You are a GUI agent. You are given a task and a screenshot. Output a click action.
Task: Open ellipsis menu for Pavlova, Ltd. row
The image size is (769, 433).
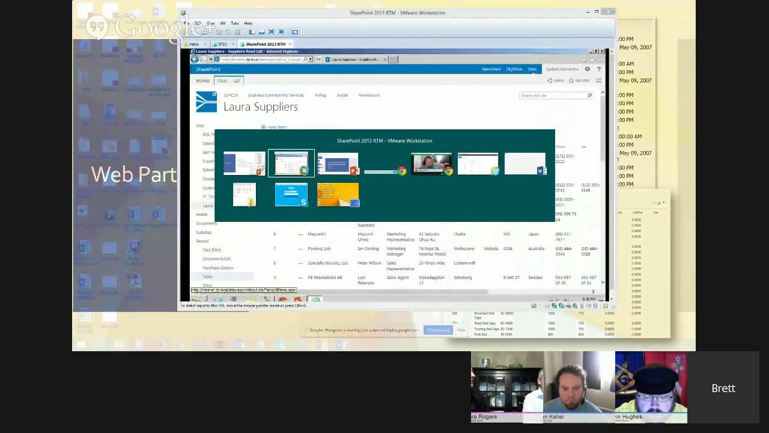[x=300, y=248]
